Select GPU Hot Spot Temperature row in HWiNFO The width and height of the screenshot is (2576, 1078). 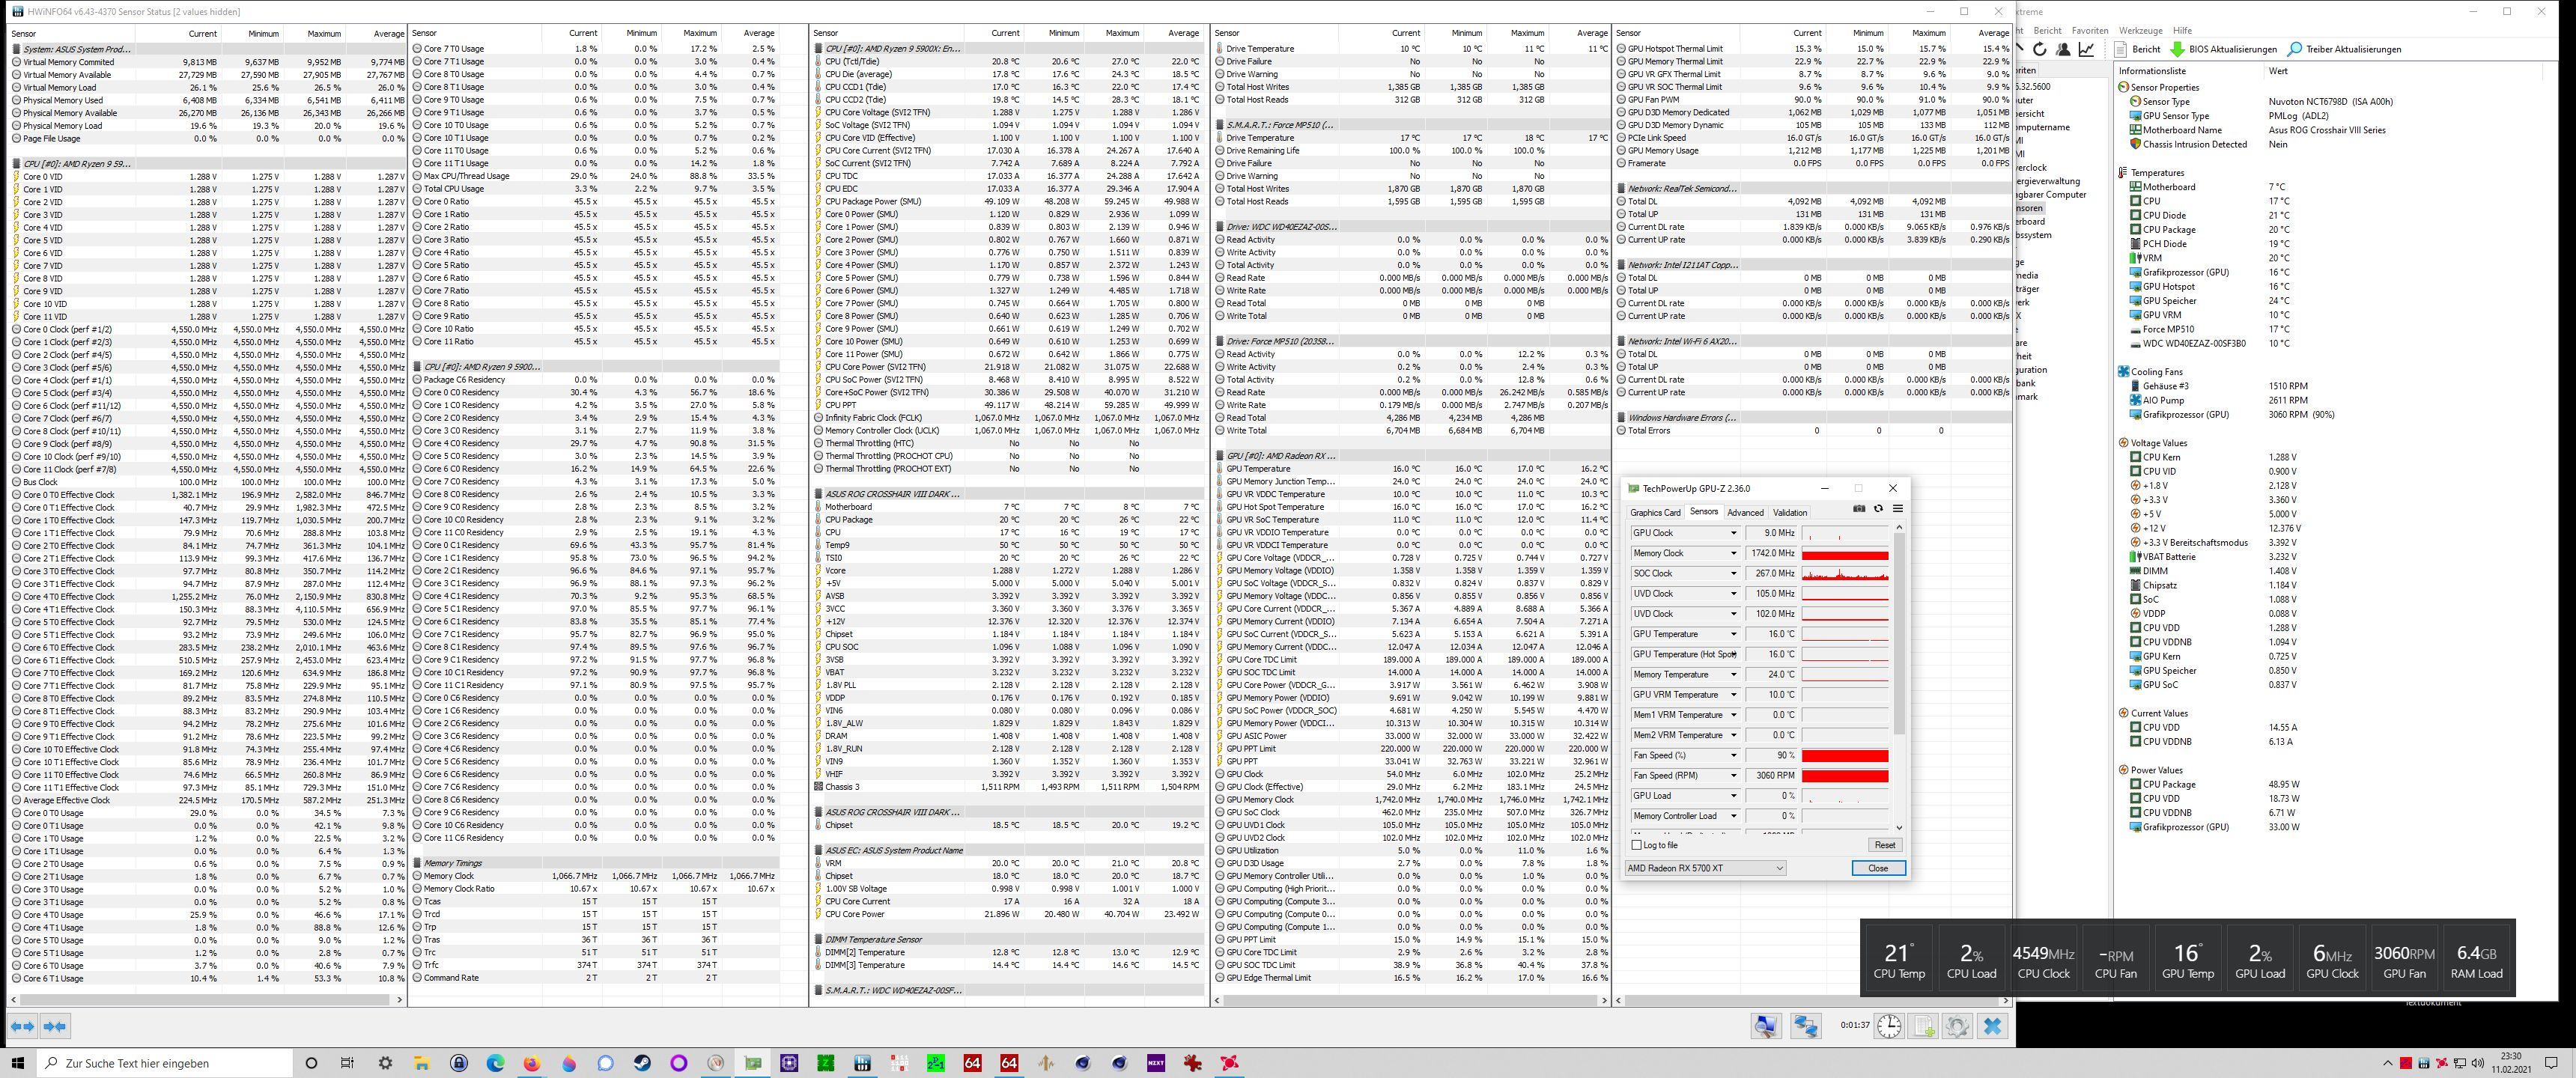(1412, 507)
